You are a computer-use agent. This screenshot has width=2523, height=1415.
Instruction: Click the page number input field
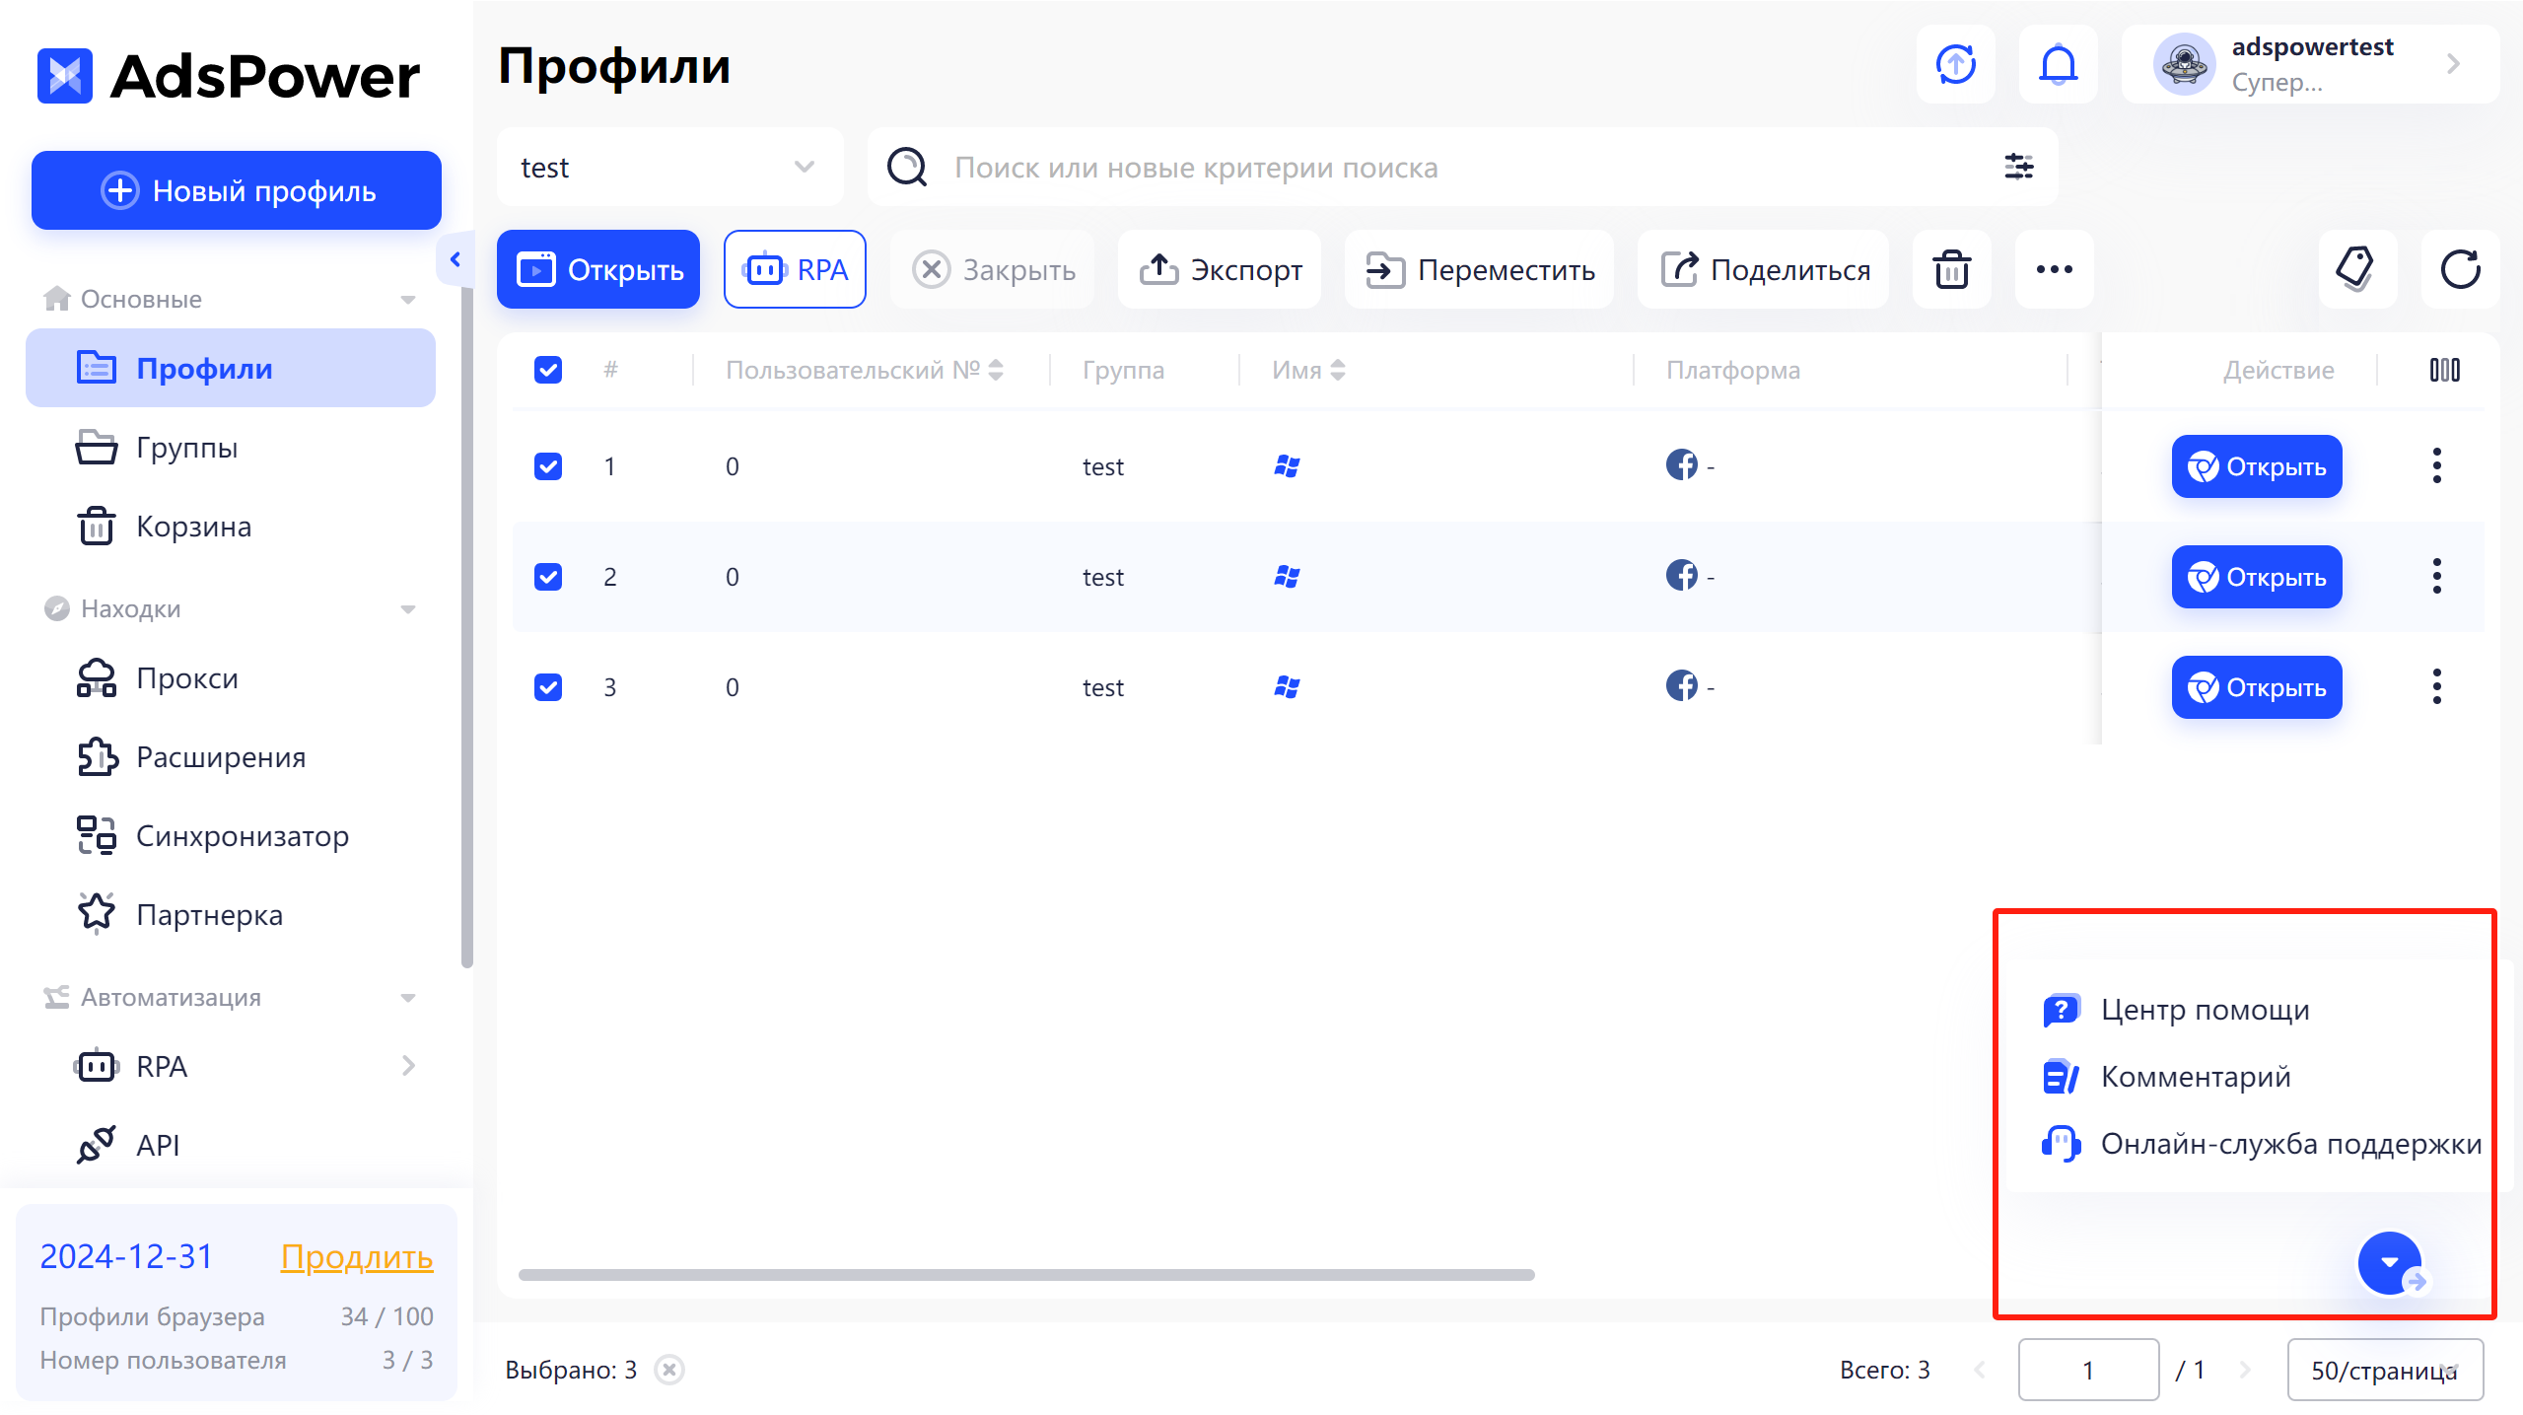click(2088, 1370)
